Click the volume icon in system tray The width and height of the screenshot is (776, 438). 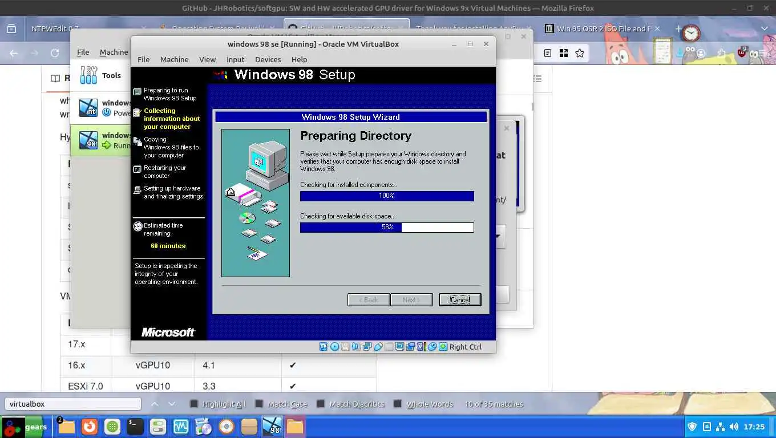734,427
